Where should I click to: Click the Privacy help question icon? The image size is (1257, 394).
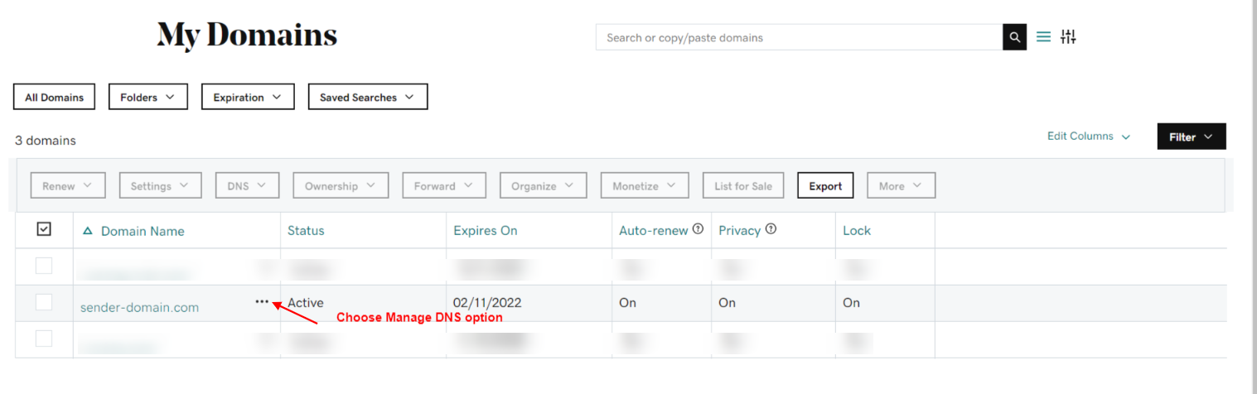(771, 230)
